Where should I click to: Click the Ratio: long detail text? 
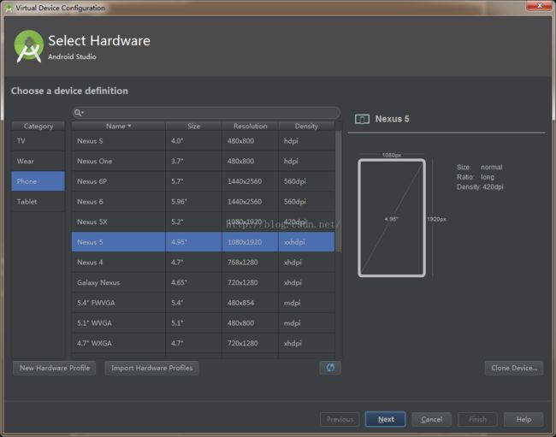pyautogui.click(x=476, y=177)
